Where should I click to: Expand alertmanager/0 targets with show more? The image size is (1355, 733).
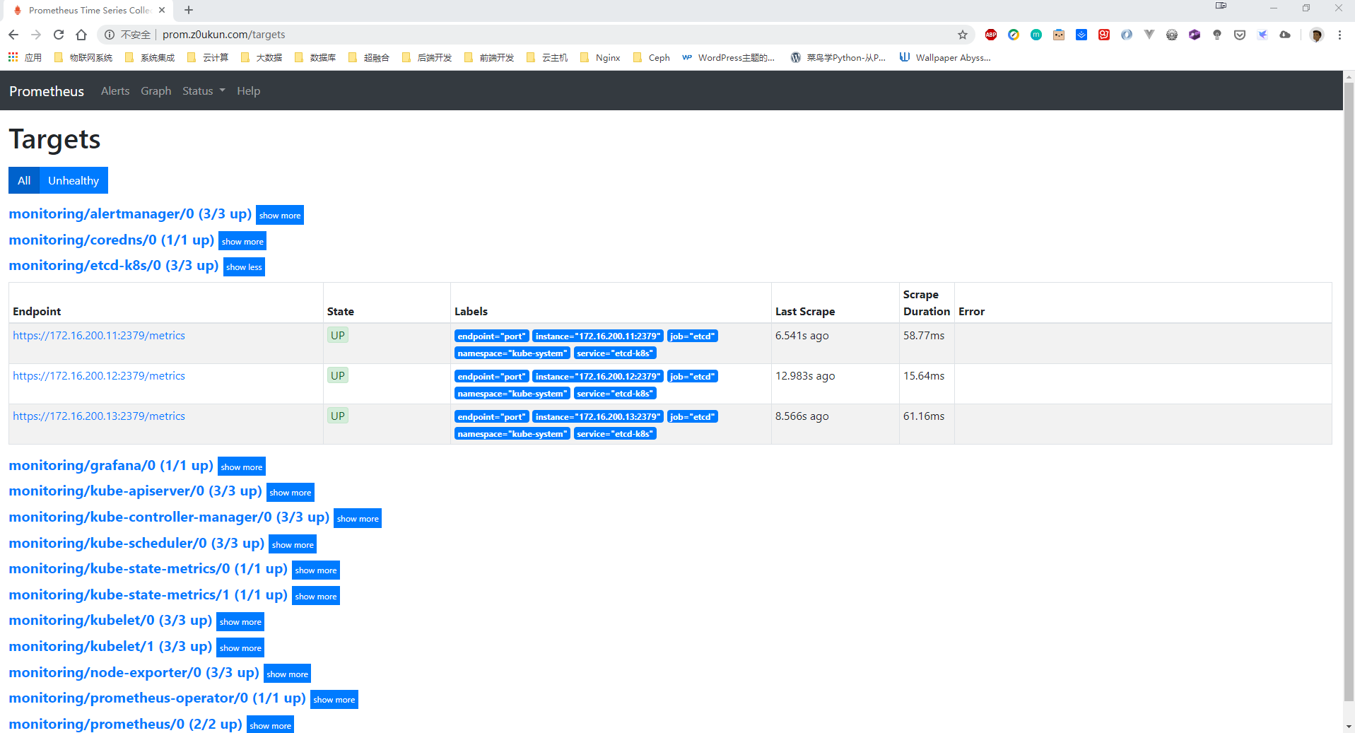pyautogui.click(x=280, y=216)
